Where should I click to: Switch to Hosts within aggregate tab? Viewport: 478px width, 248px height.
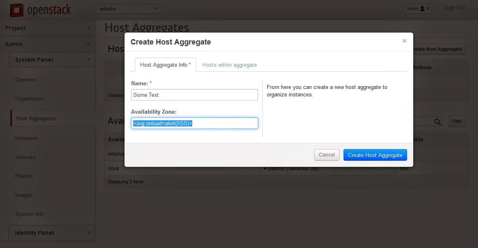click(x=230, y=65)
